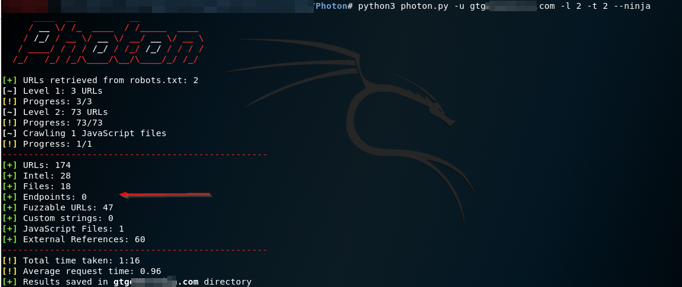Click the [+] marker beside 'URLs: 174'
This screenshot has width=682, height=287.
(10, 165)
